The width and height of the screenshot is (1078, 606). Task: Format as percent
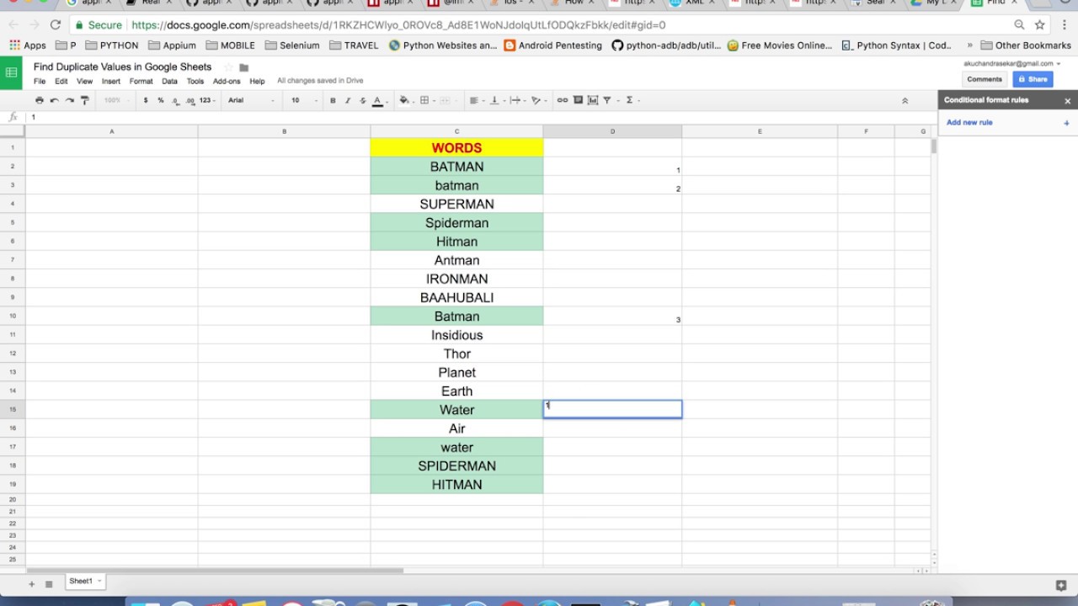pyautogui.click(x=160, y=100)
